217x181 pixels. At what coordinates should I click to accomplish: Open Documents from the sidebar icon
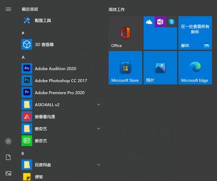(x=8, y=157)
